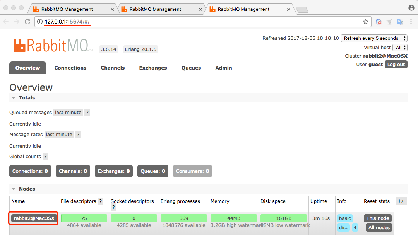Click the Uptime value 3m 16s
This screenshot has width=418, height=237.
point(321,218)
